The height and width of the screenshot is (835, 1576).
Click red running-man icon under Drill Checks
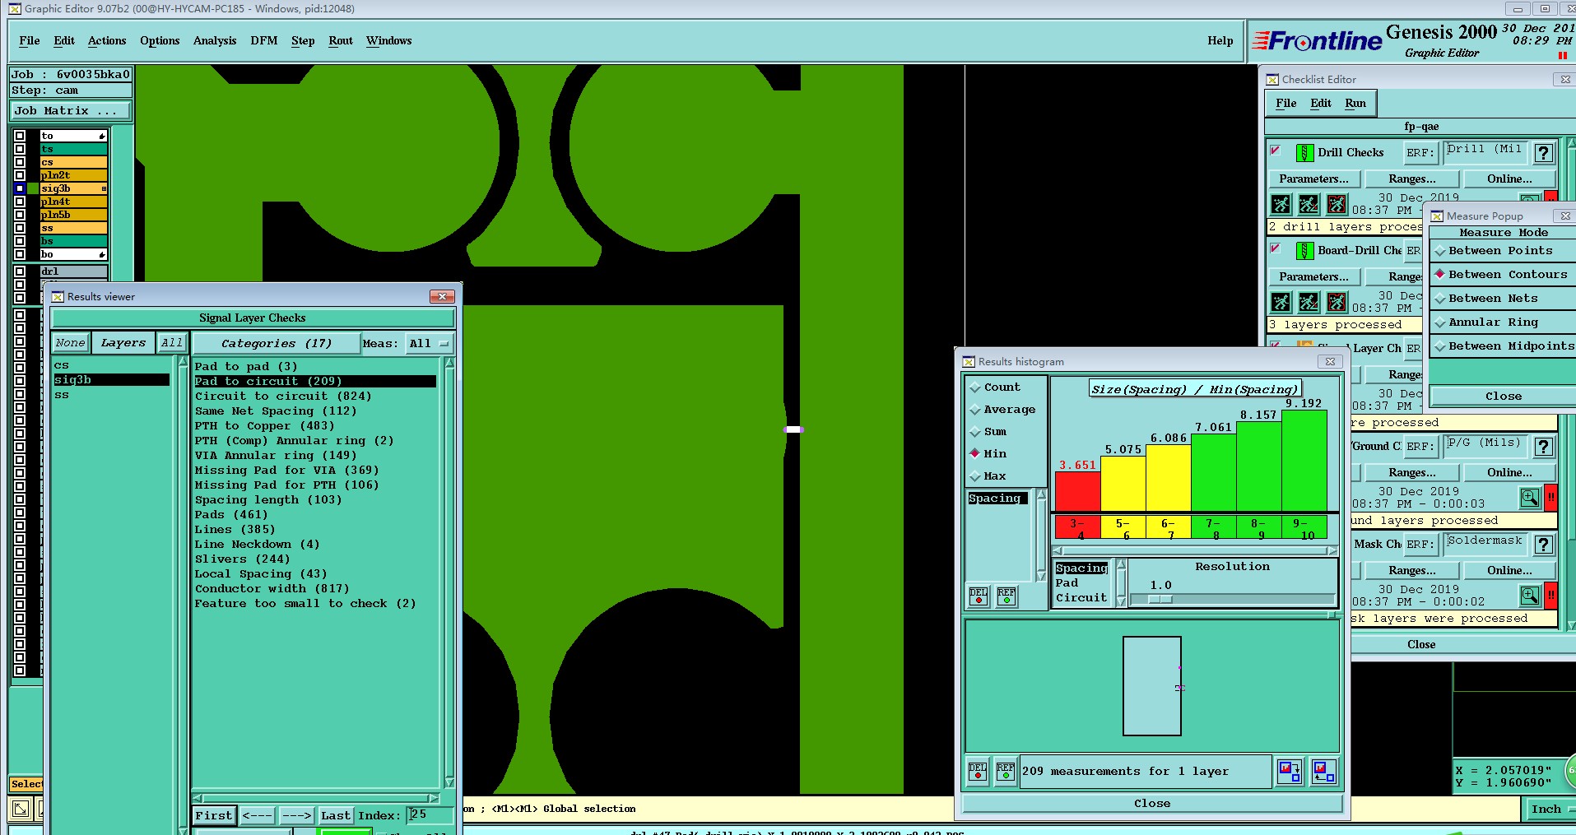pos(1337,204)
